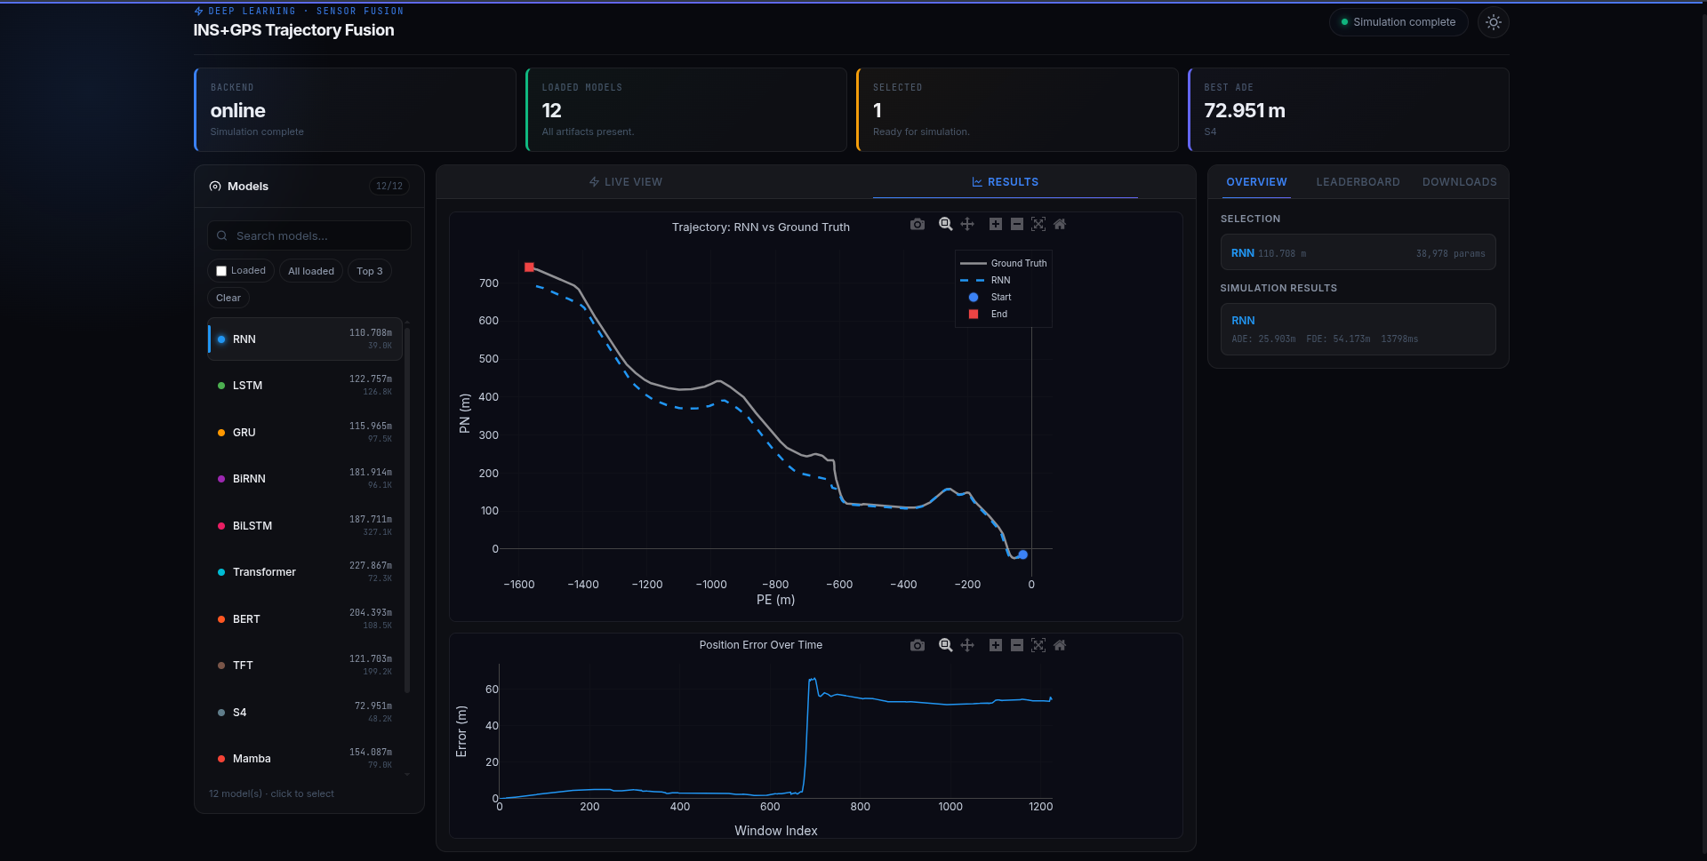Click the Models panel header icon

pos(215,187)
